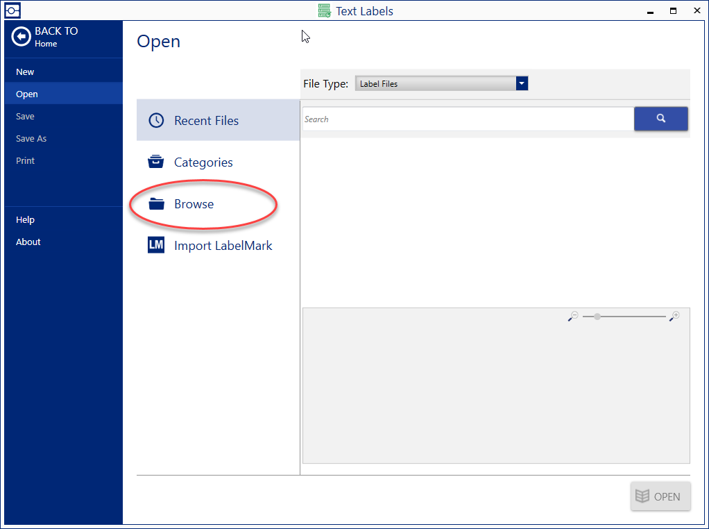Open the Categories section
The width and height of the screenshot is (709, 529).
point(203,162)
